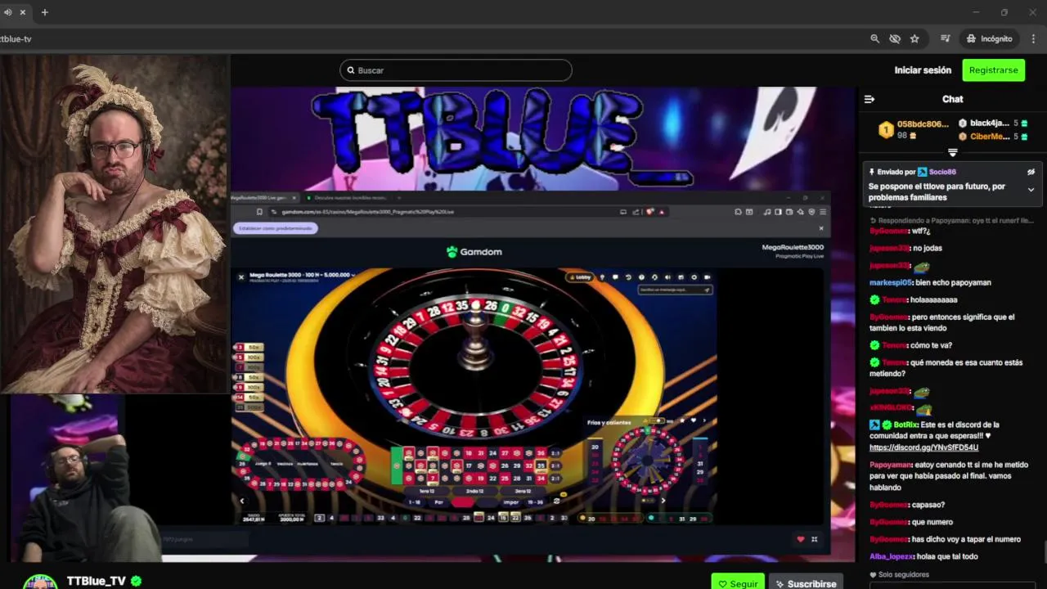Click the fullscreen icon below the stream video
The image size is (1047, 589).
point(814,539)
